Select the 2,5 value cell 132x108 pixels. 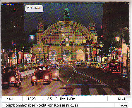pyautogui.click(x=48, y=99)
